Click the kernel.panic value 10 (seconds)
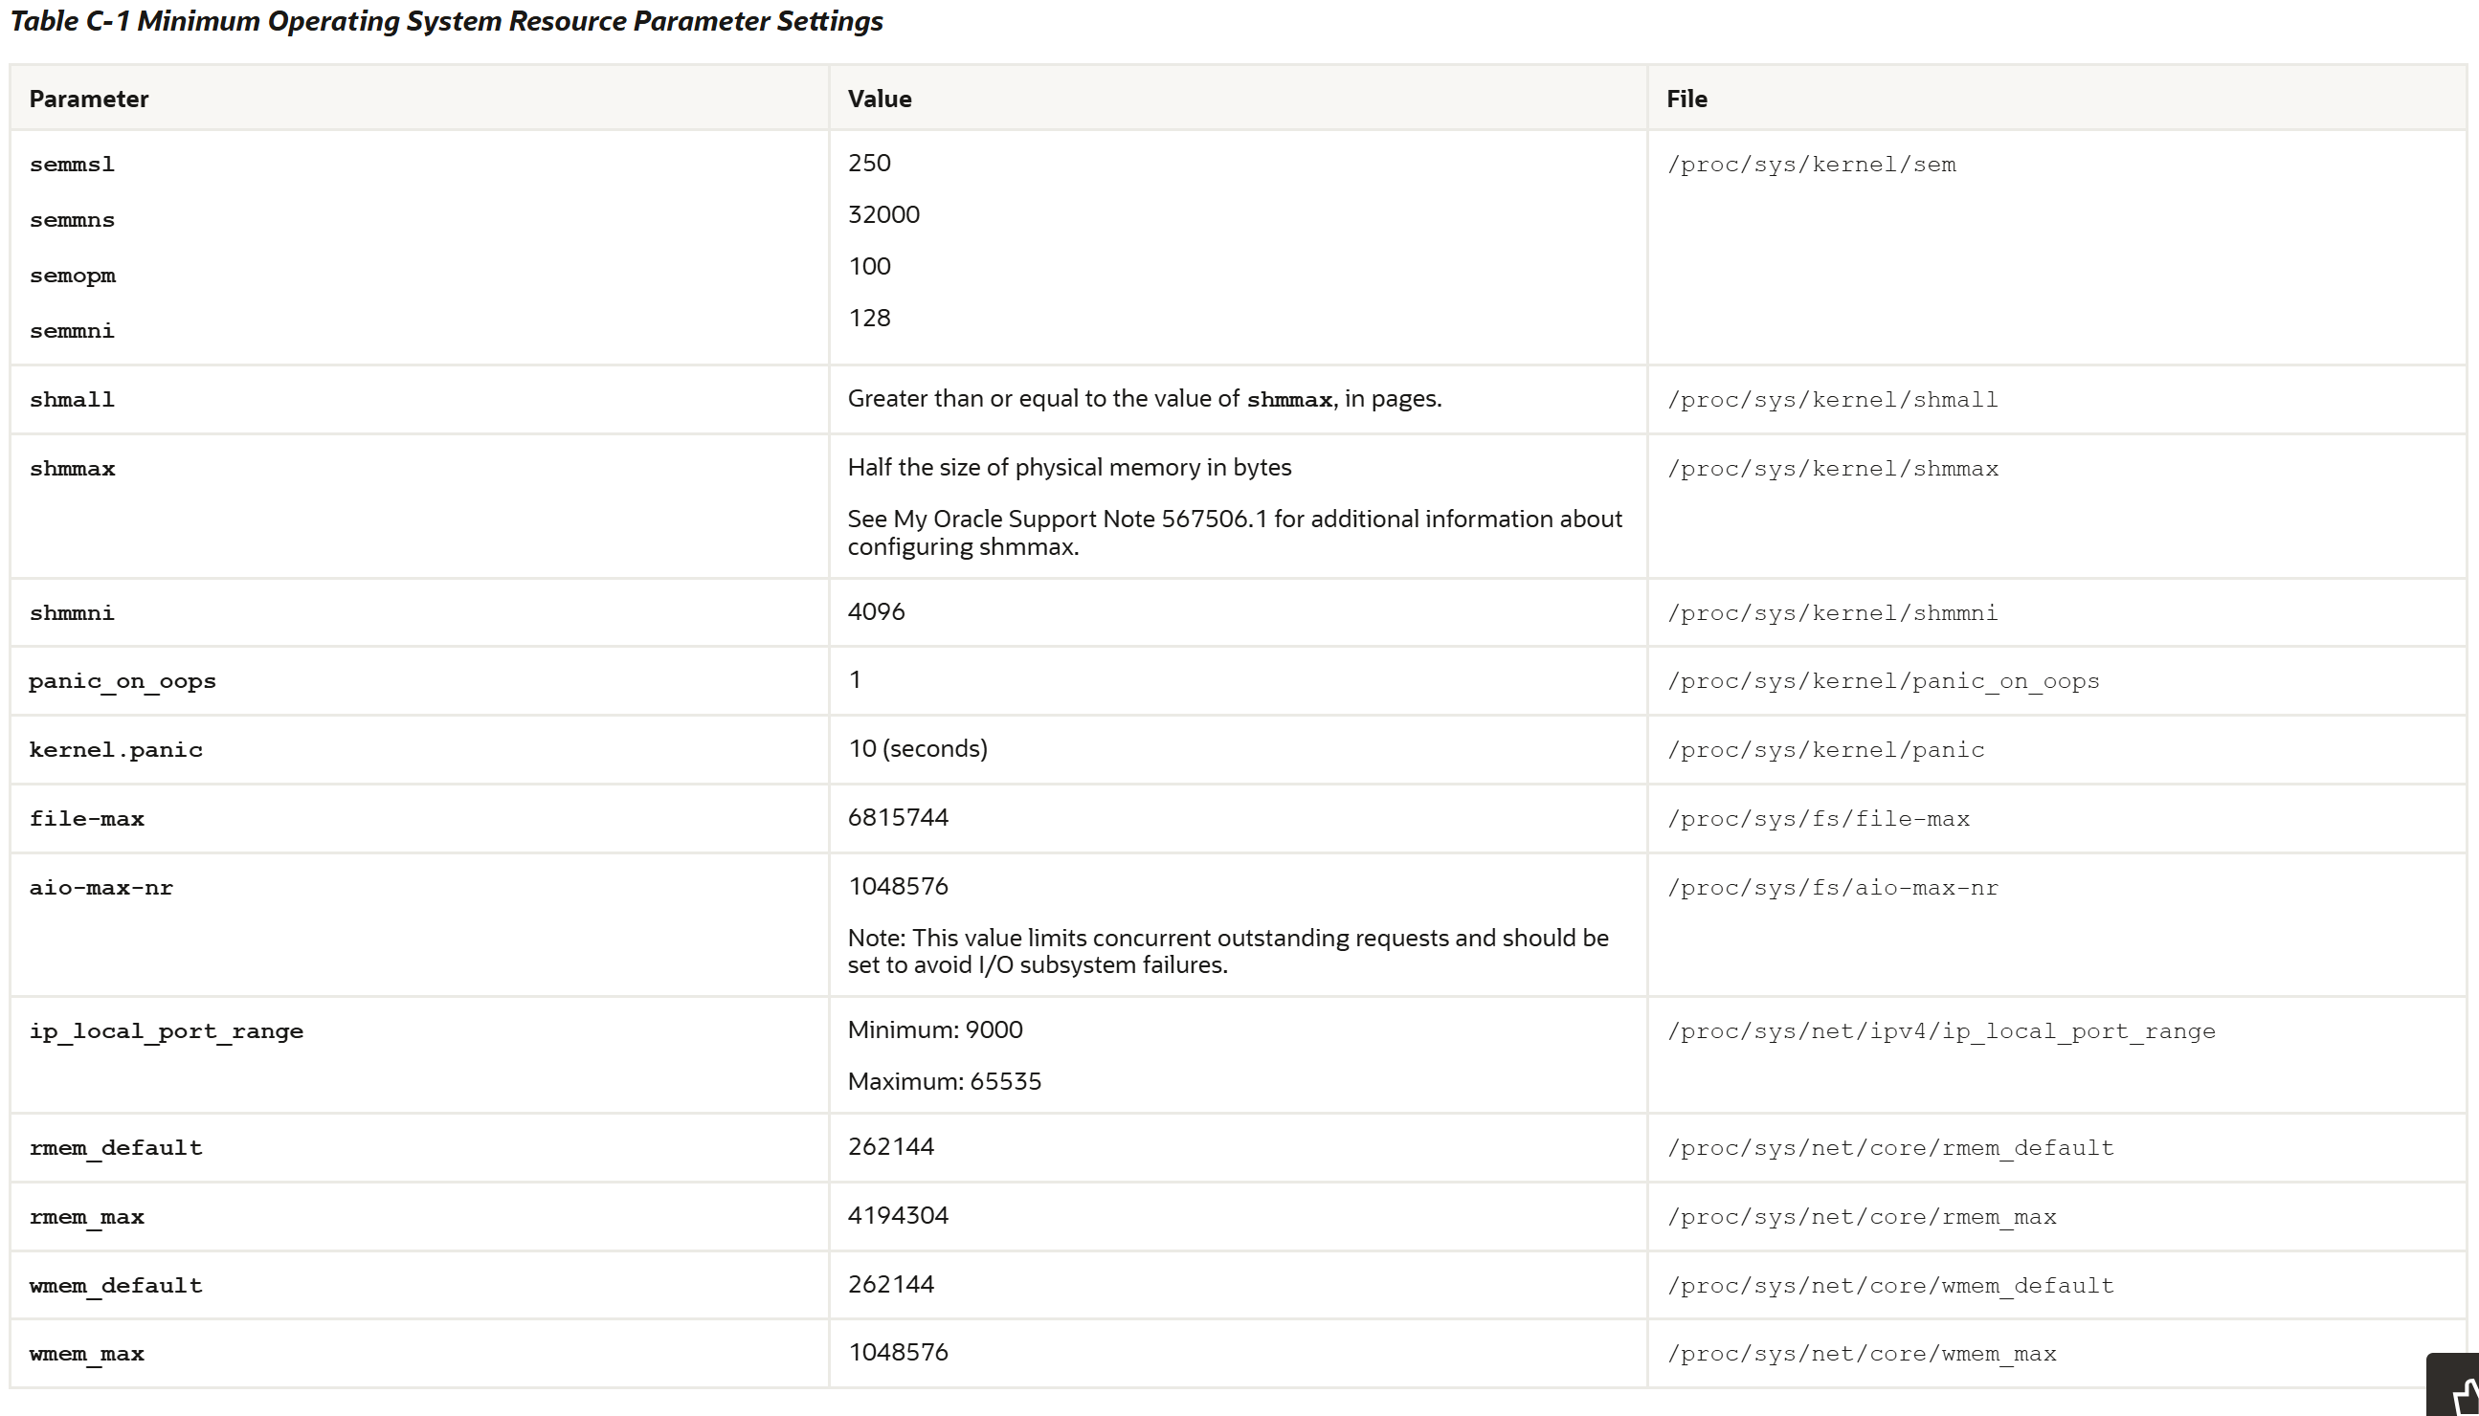 click(x=917, y=749)
